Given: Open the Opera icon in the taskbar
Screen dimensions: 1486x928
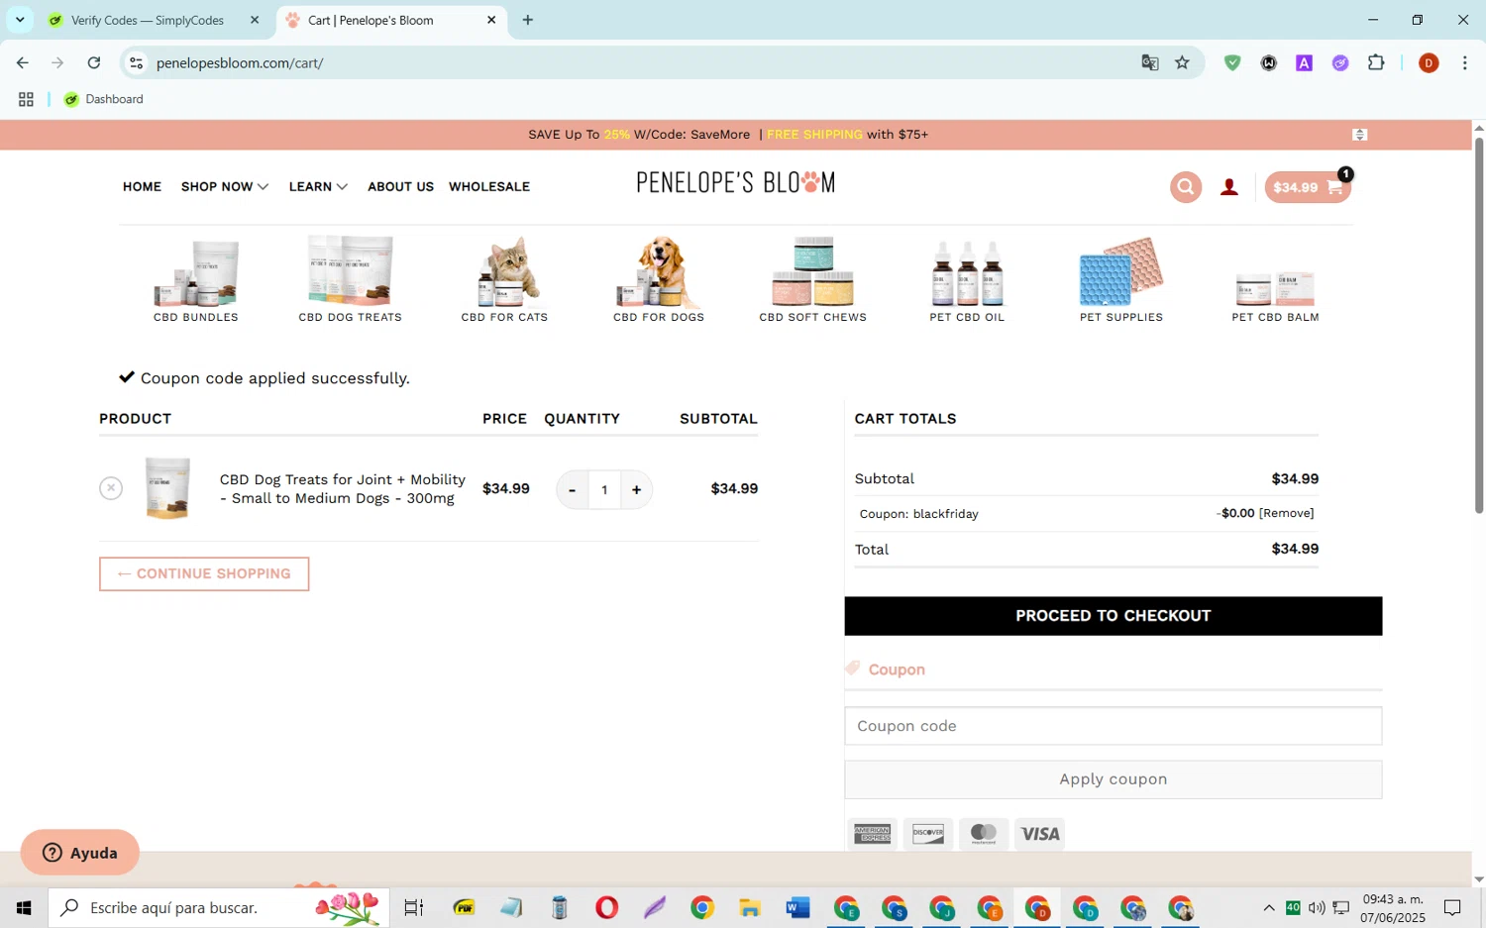Looking at the screenshot, I should tap(607, 907).
